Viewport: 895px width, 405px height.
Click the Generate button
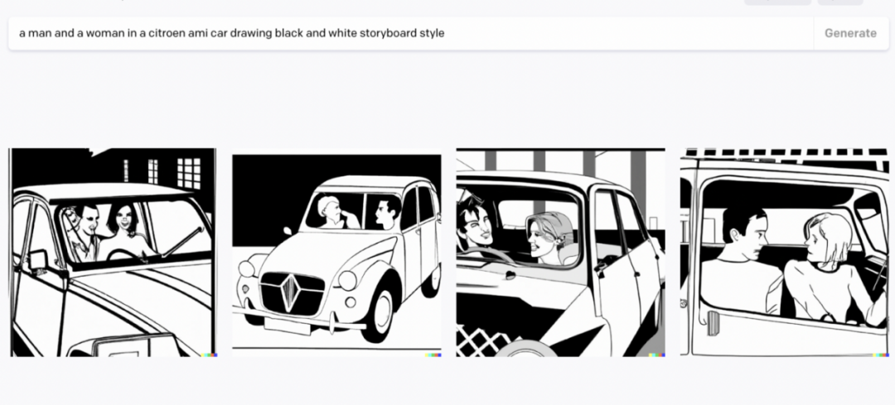pyautogui.click(x=850, y=33)
